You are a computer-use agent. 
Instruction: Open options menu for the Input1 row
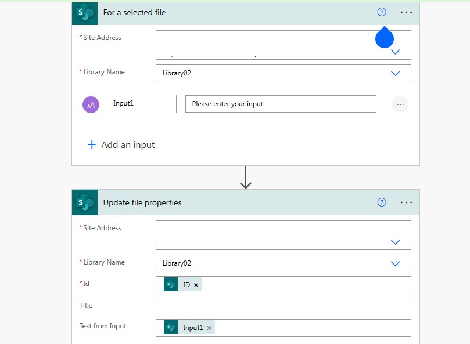pyautogui.click(x=400, y=104)
